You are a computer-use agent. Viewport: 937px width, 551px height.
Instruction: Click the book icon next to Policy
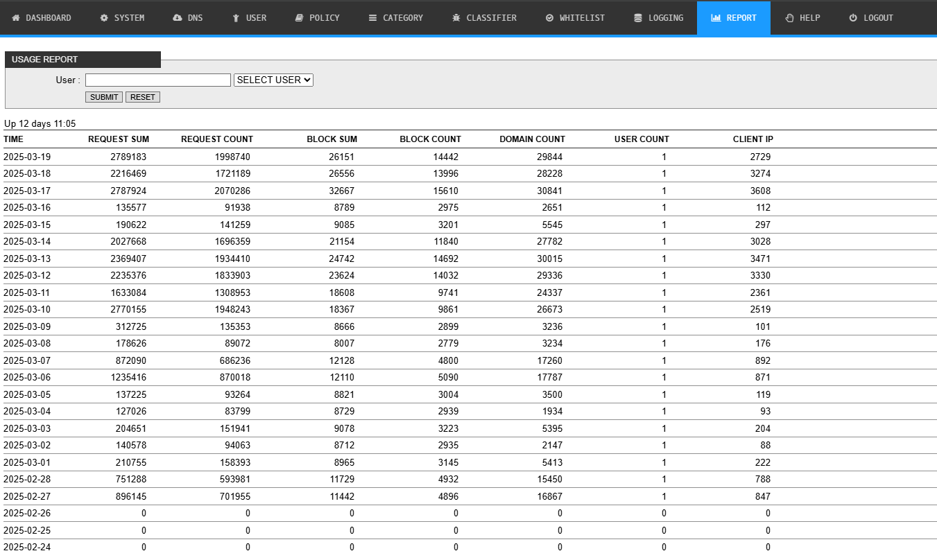pyautogui.click(x=299, y=18)
